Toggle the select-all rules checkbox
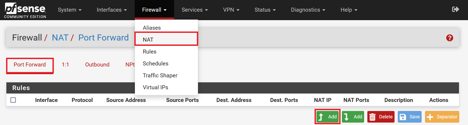Image resolution: width=468 pixels, height=125 pixels. (13, 100)
